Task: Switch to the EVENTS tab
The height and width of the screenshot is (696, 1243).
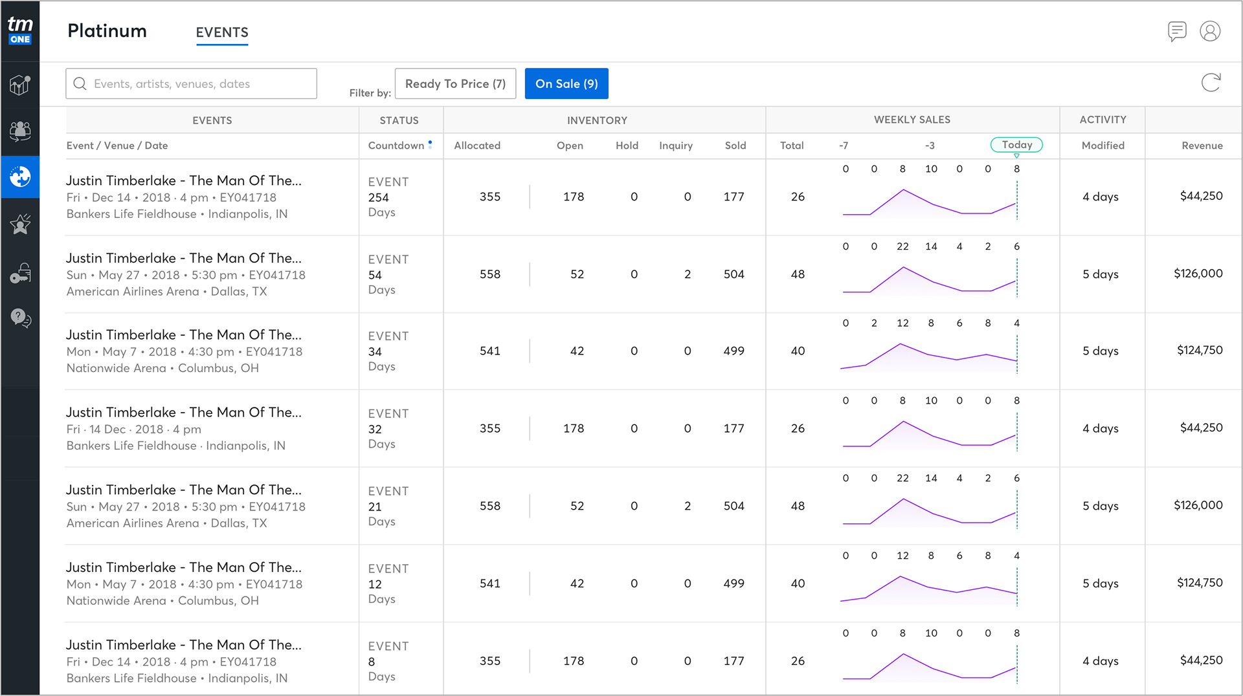Action: point(222,32)
